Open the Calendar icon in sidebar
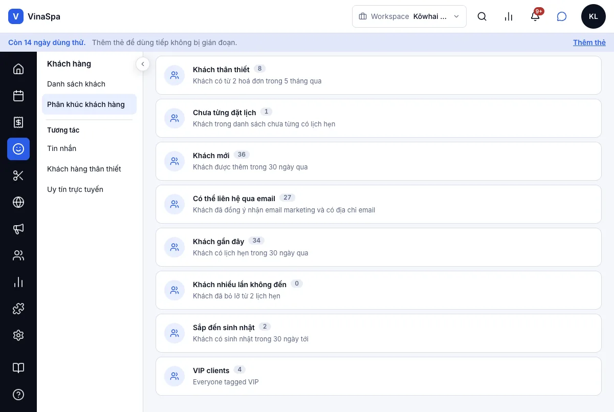 pos(18,96)
